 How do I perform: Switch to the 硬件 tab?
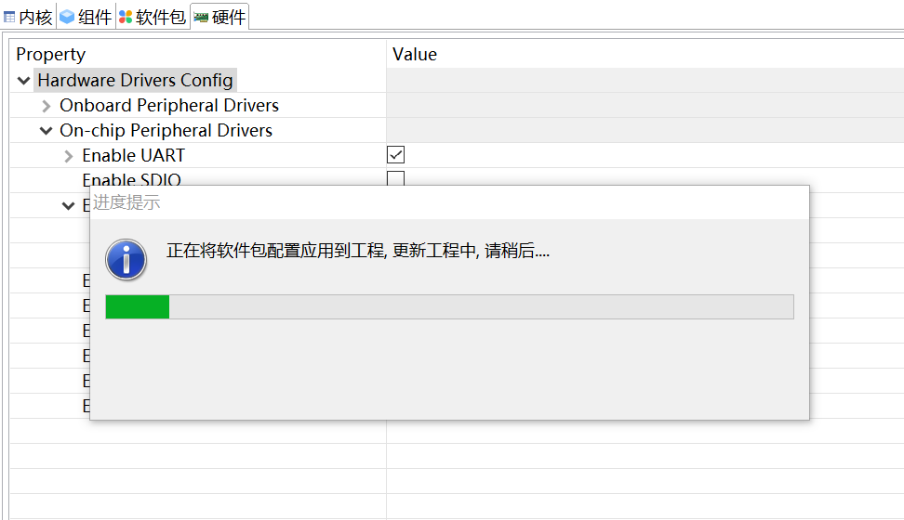(x=219, y=18)
